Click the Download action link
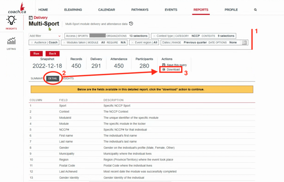Image resolution: width=284 pixels, height=182 pixels. point(173,70)
